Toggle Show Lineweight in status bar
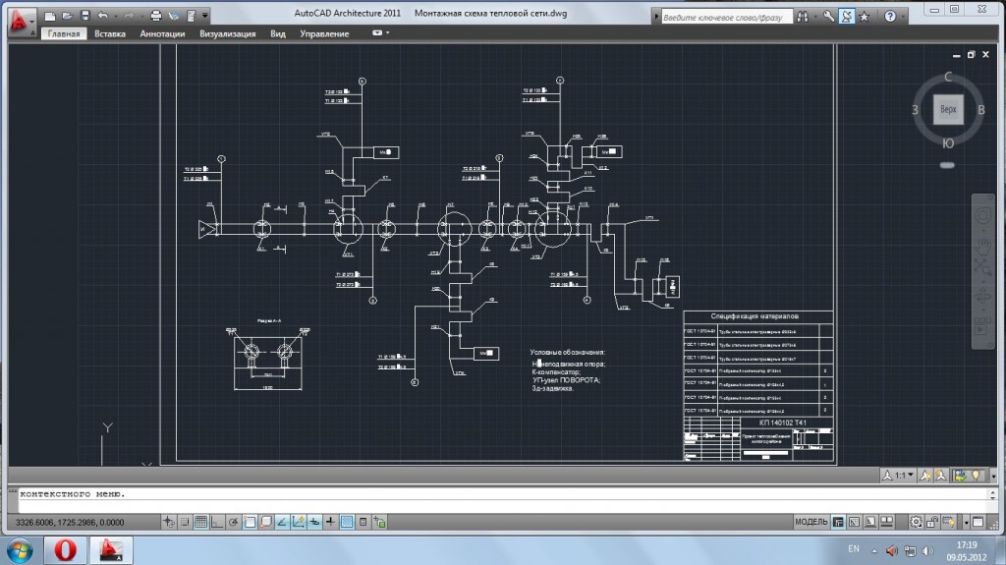The width and height of the screenshot is (1006, 565). 330,522
